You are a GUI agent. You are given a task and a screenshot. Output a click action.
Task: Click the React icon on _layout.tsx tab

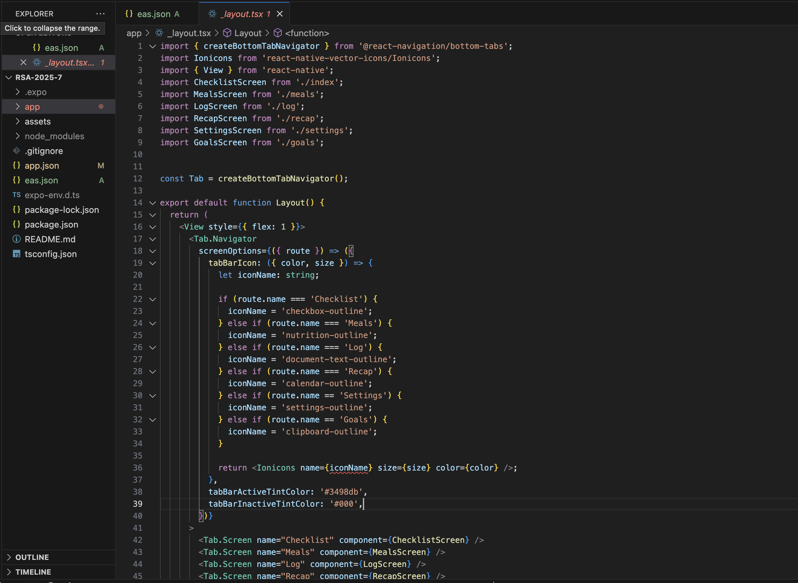(212, 14)
